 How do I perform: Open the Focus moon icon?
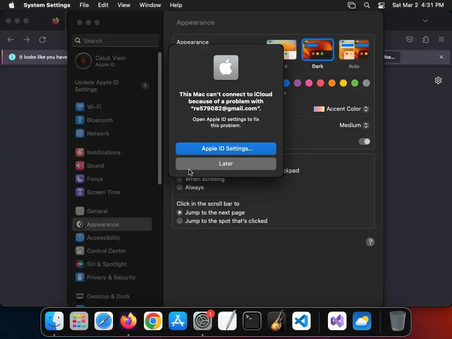click(x=80, y=179)
